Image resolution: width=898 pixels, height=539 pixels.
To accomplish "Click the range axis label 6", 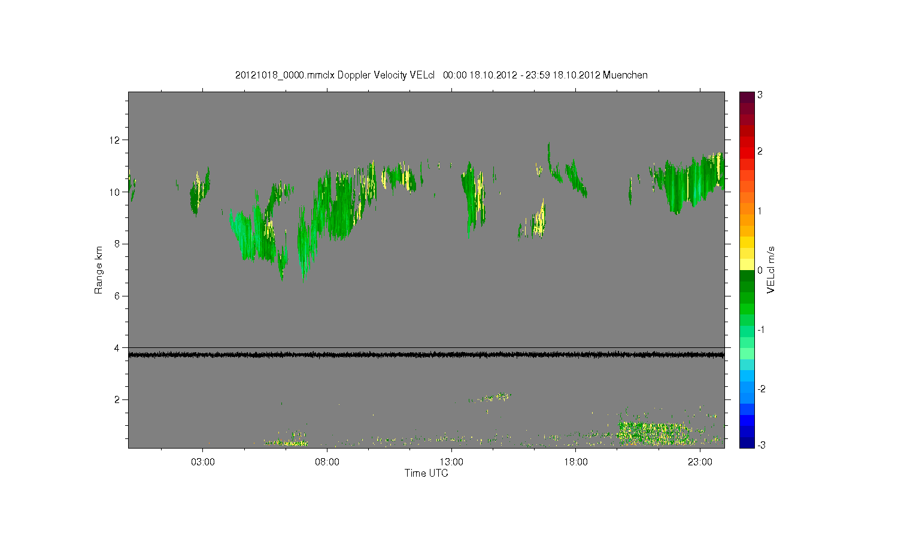I will [117, 296].
